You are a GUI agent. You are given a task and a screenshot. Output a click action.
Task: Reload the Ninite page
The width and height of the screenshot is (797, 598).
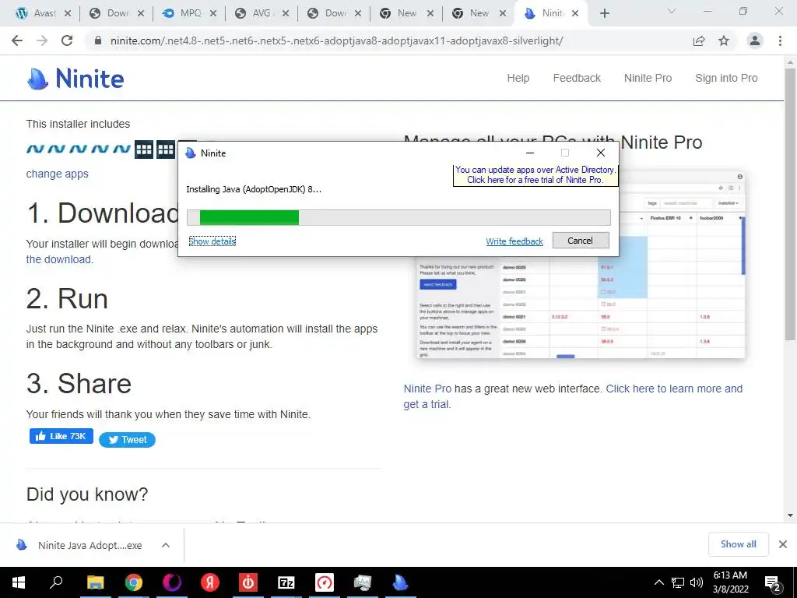tap(67, 40)
